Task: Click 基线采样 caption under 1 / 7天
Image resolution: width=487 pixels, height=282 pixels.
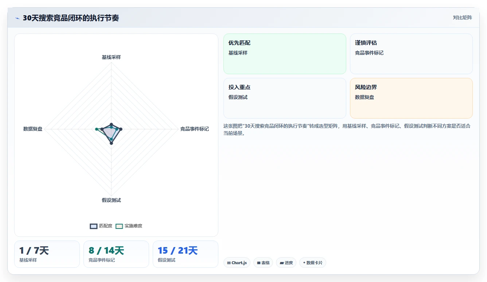Action: (x=28, y=260)
